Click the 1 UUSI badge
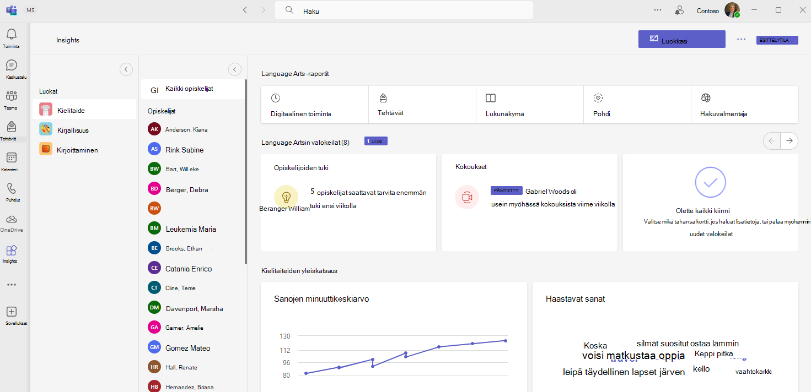811x392 pixels. point(376,141)
